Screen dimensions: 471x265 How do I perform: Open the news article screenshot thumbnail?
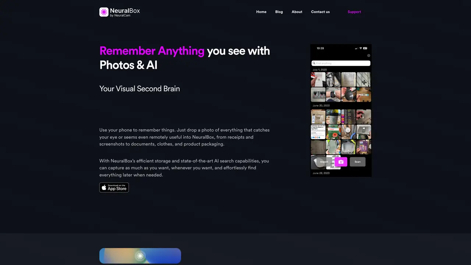click(318, 132)
